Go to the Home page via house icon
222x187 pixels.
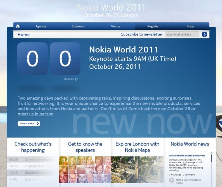[x=18, y=26]
